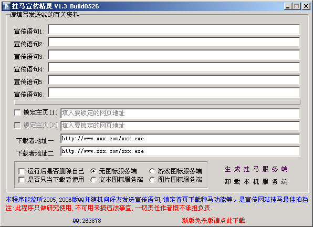Enable the 锁定主页[1] checkbox
Image resolution: width=313 pixels, height=227 pixels.
coord(17,113)
